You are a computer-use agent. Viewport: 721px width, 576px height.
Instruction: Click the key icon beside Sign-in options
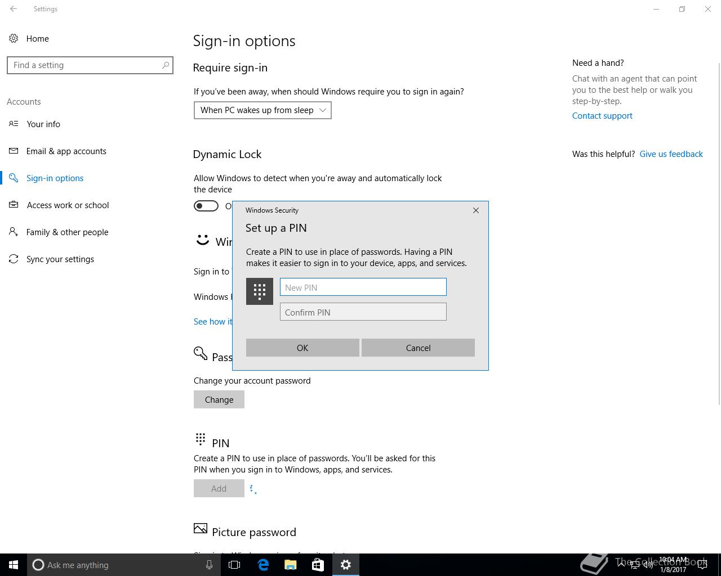point(14,178)
